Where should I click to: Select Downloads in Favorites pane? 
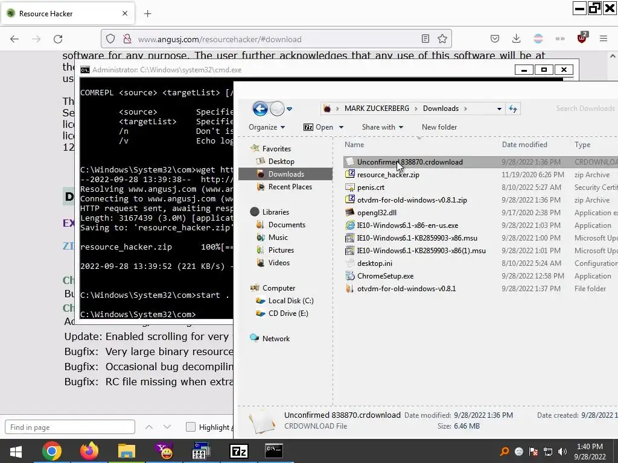285,174
